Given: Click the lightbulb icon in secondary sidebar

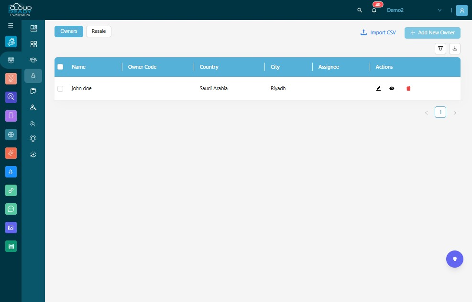Looking at the screenshot, I should [33, 138].
